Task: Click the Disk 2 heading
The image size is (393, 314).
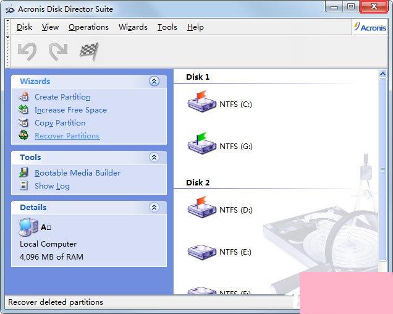Action: pos(198,182)
